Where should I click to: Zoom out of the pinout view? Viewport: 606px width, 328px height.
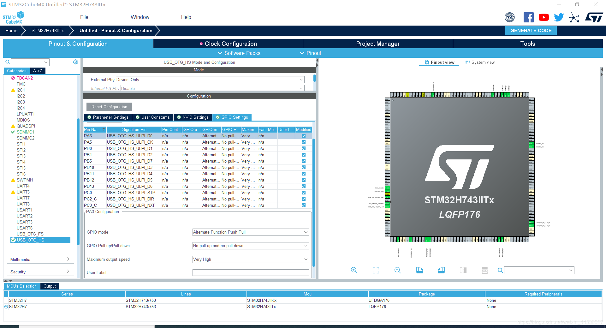[x=398, y=270]
